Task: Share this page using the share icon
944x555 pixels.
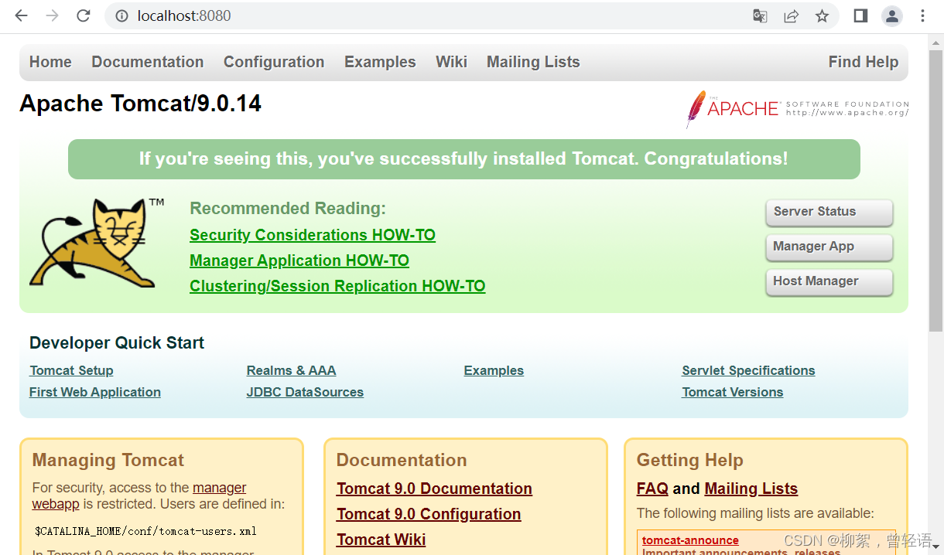Action: pyautogui.click(x=791, y=15)
